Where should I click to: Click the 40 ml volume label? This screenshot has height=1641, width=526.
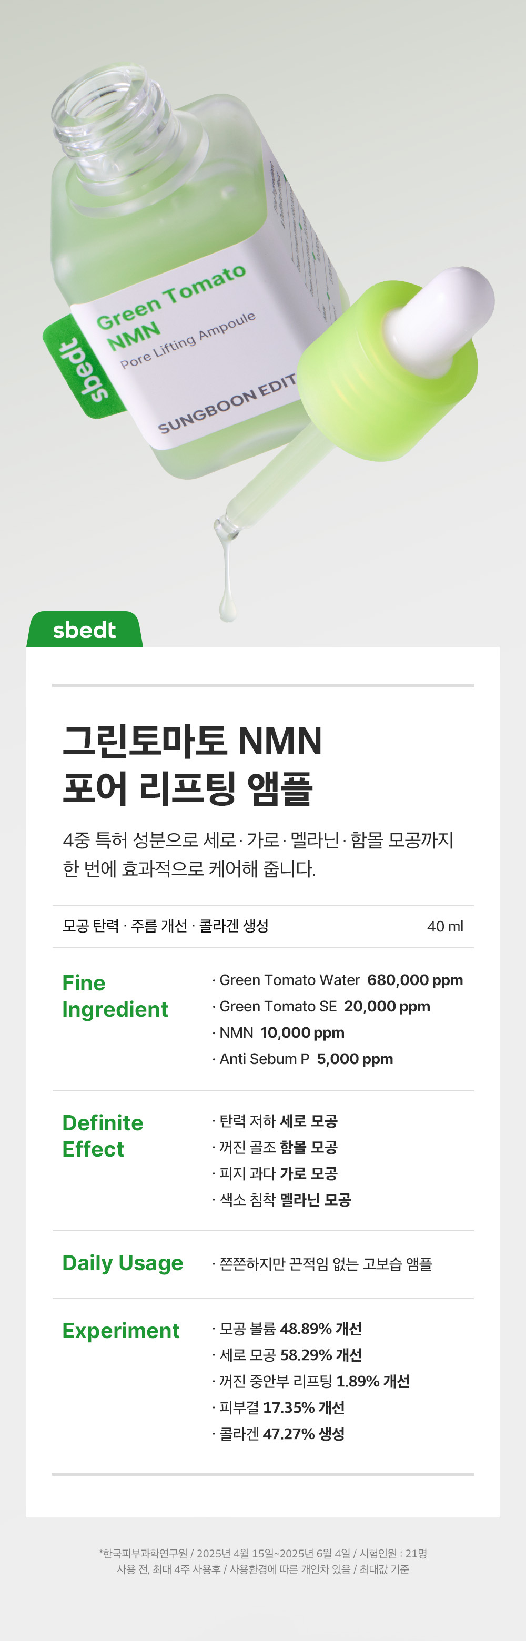coord(444,926)
